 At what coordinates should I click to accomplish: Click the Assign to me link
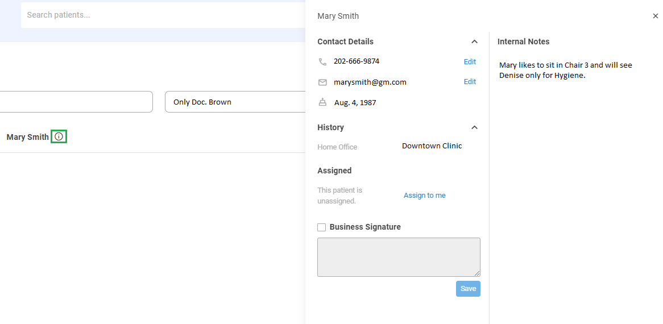click(x=424, y=196)
